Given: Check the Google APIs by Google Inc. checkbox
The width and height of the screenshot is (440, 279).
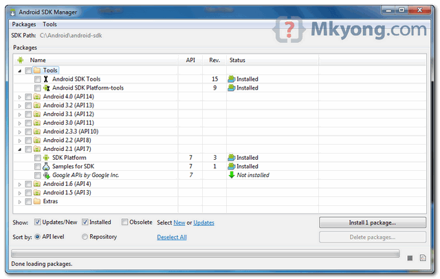Looking at the screenshot, I should coord(38,175).
